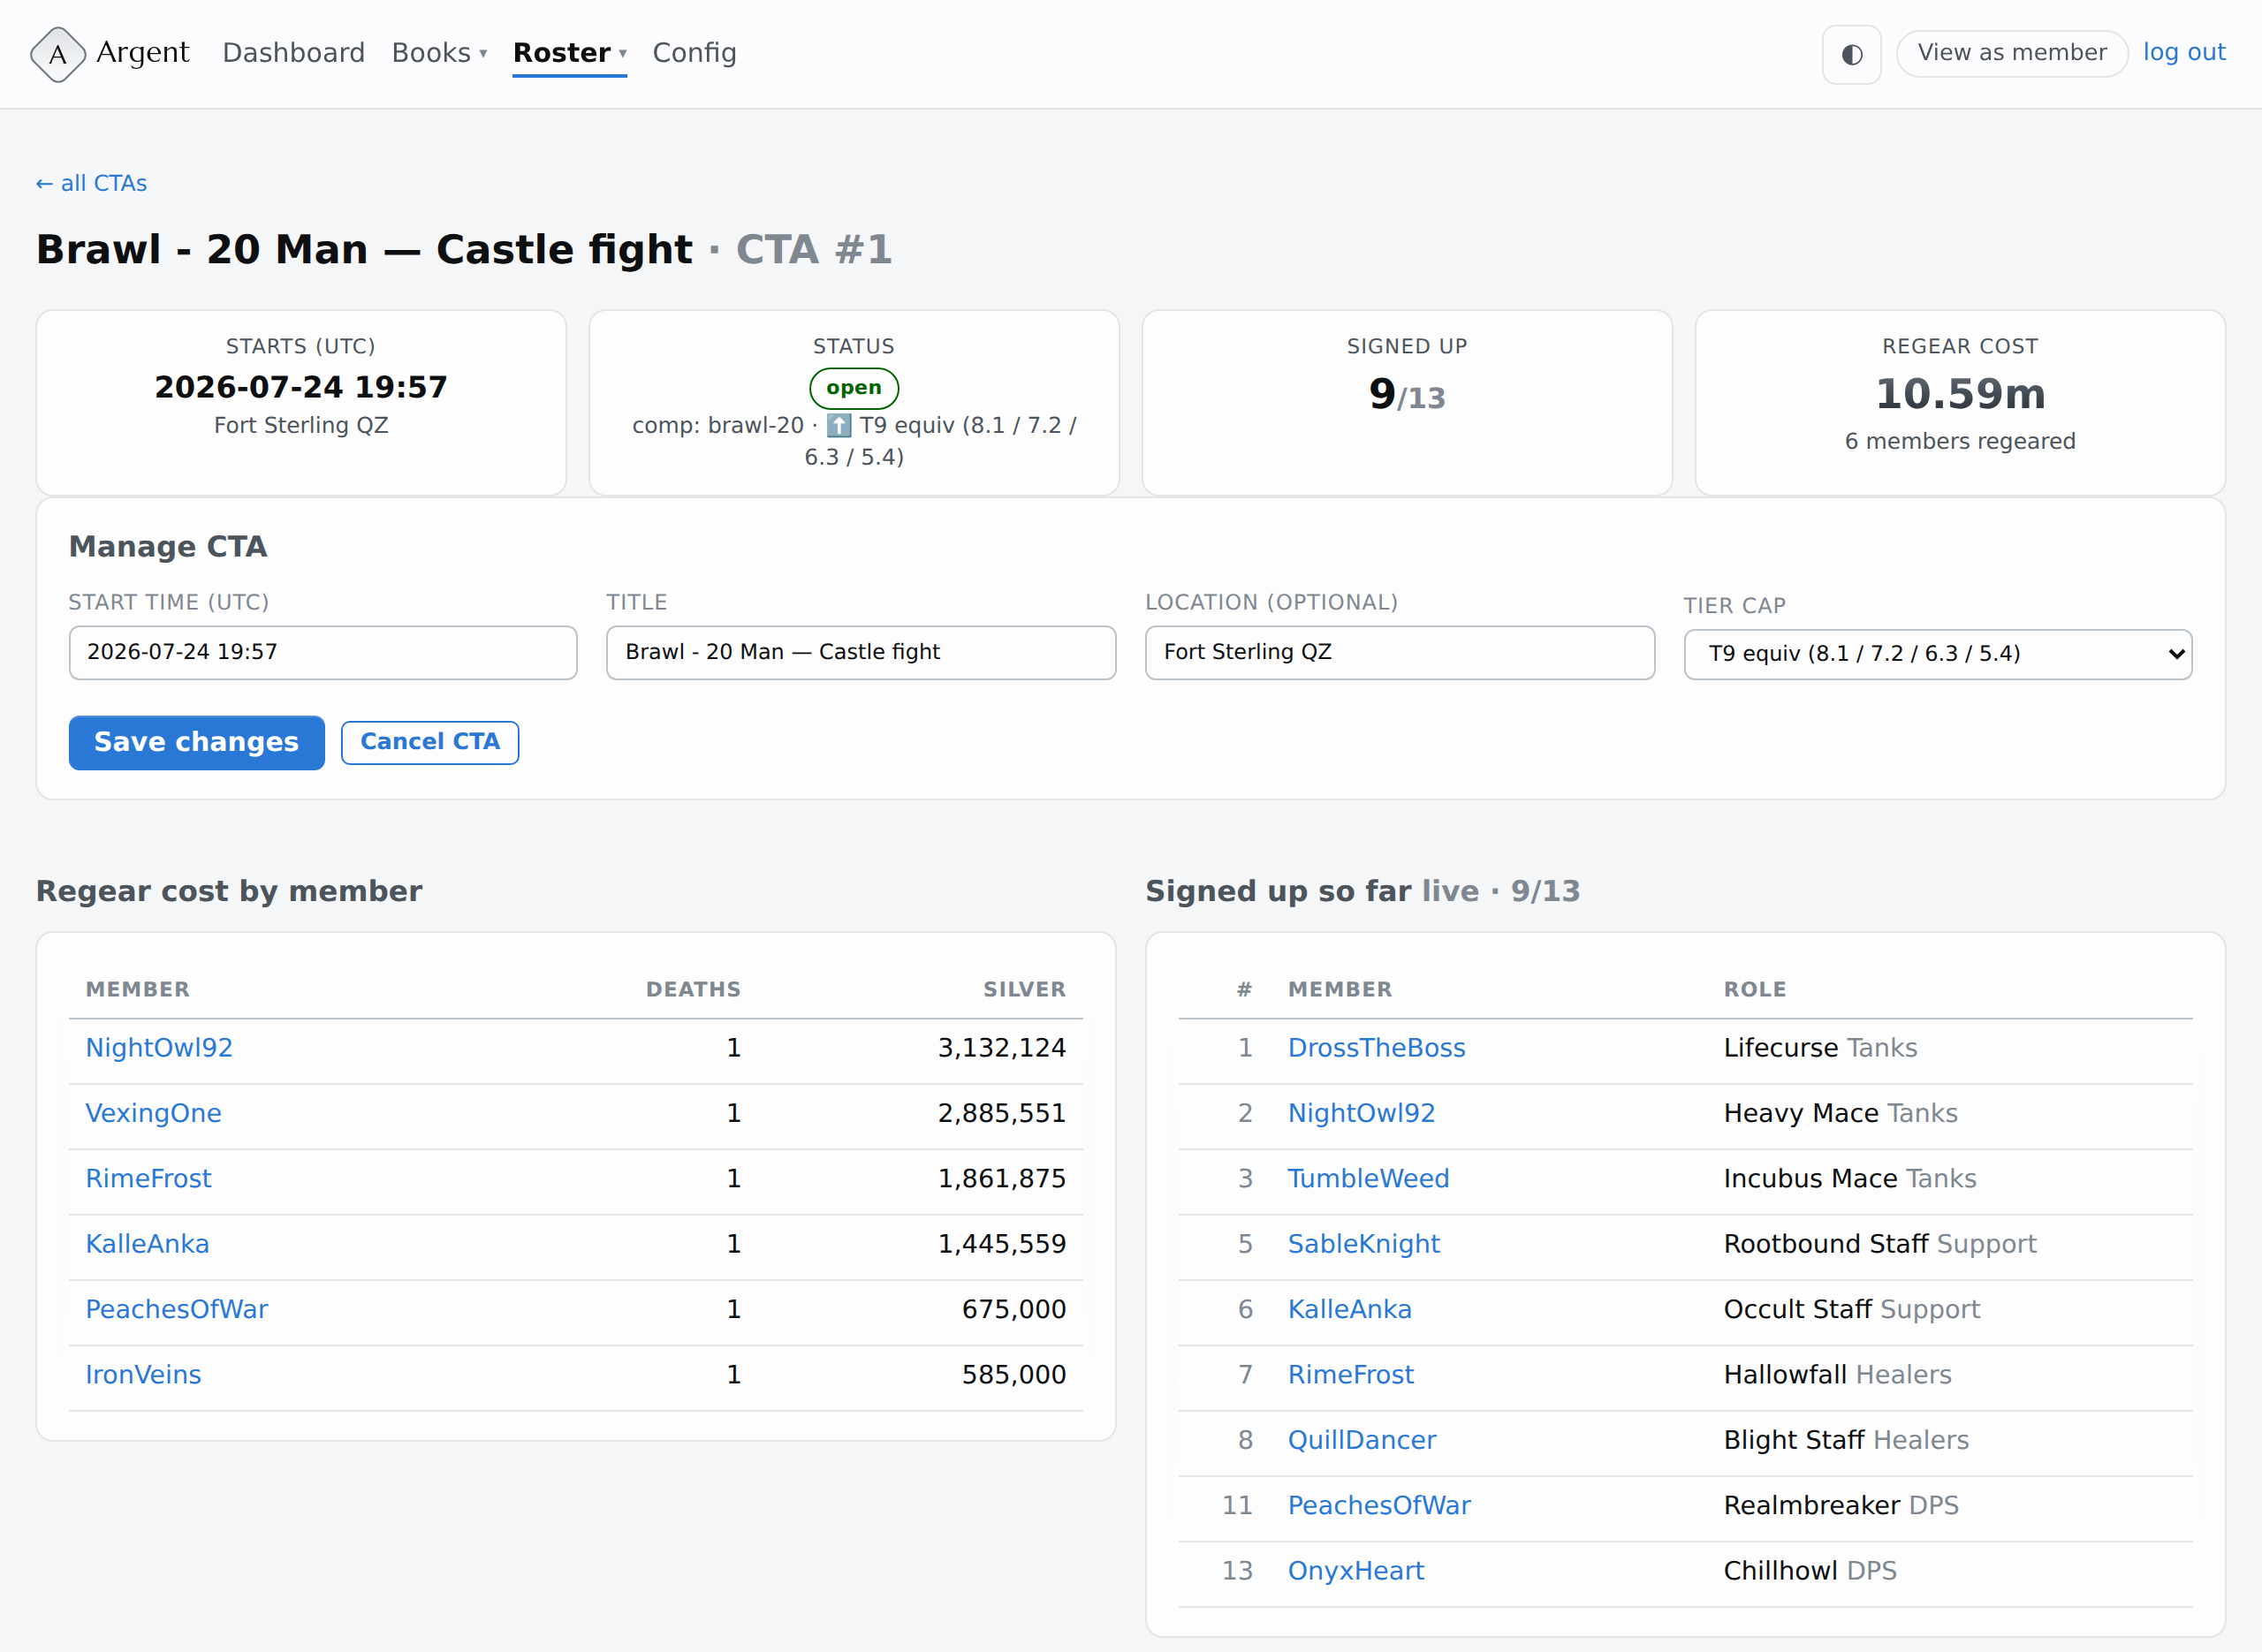Open TumbleWeed member link
Image resolution: width=2262 pixels, height=1652 pixels.
(1368, 1178)
